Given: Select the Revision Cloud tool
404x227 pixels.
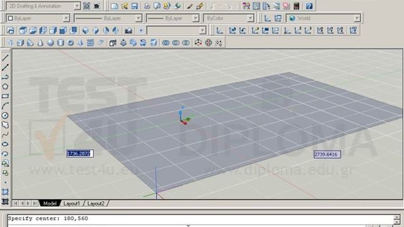Looking at the screenshot, I should click(x=5, y=125).
